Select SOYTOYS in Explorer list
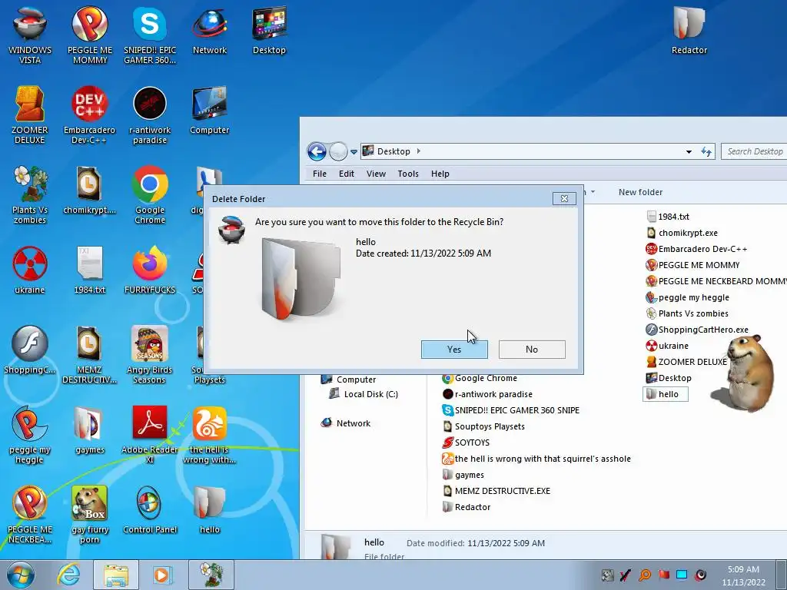Viewport: 787px width, 590px height. [465, 442]
